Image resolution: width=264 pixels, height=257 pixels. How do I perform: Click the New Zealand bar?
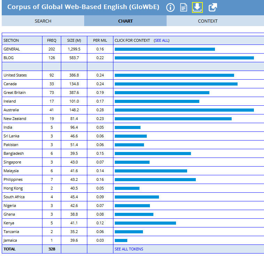pyautogui.click(x=173, y=119)
